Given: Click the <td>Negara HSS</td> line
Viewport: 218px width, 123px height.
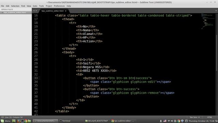Looking at the screenshot, I should pyautogui.click(x=93, y=67).
